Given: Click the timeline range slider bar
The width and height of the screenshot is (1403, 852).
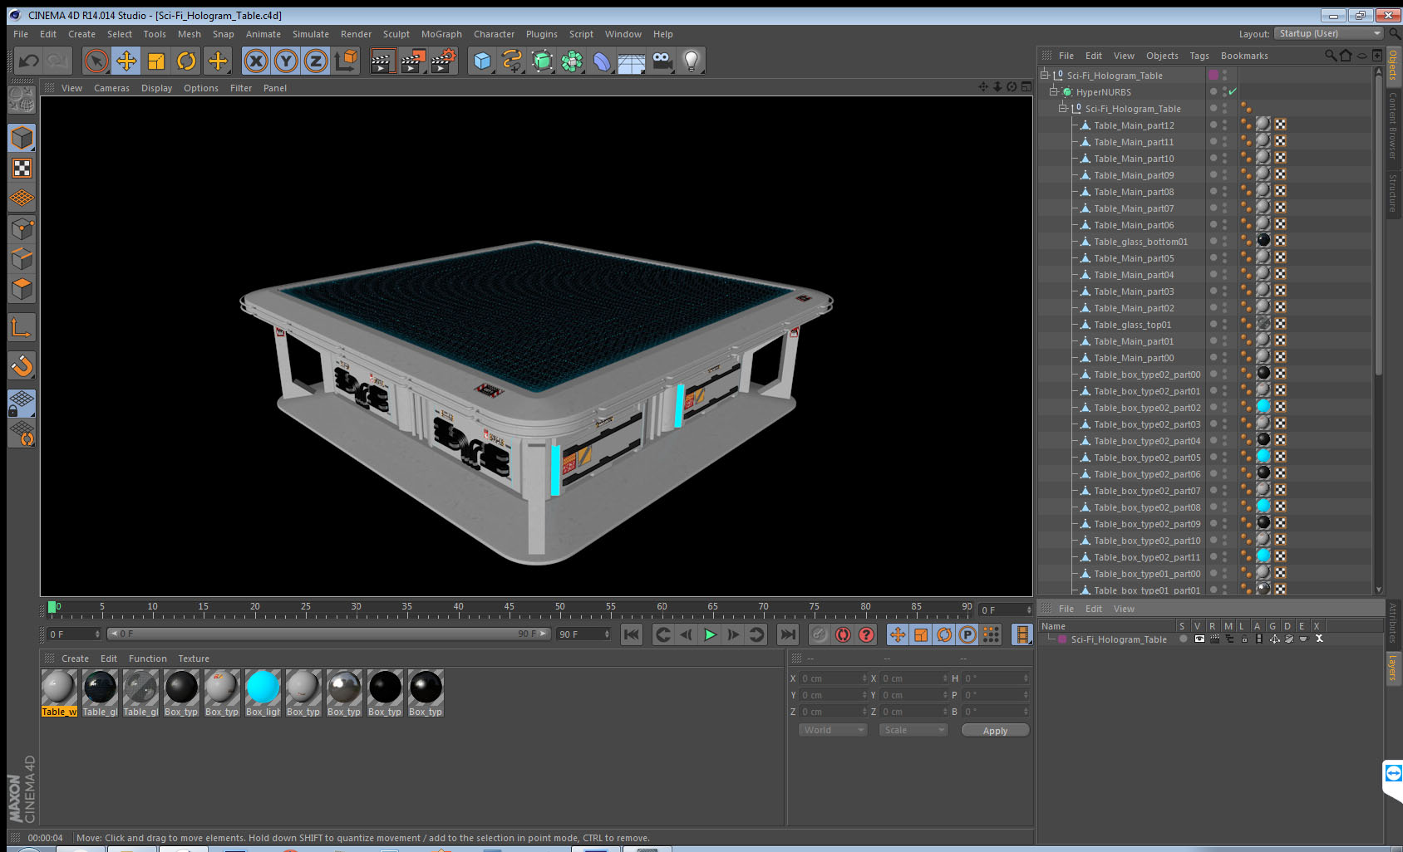Looking at the screenshot, I should point(329,634).
